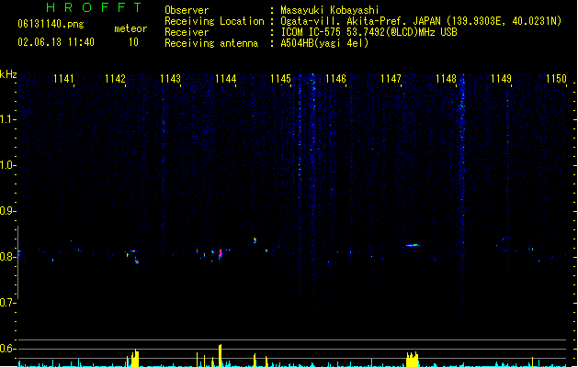Click the 1147 time marker
This screenshot has height=367, width=578.
tap(391, 79)
